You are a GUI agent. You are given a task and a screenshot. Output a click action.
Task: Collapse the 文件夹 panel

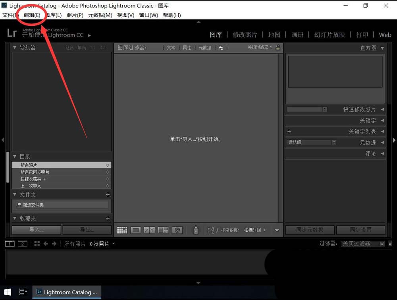pos(14,195)
